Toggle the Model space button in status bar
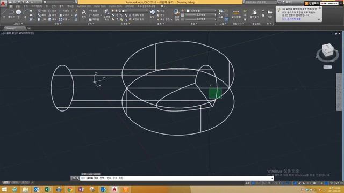 click(247, 183)
